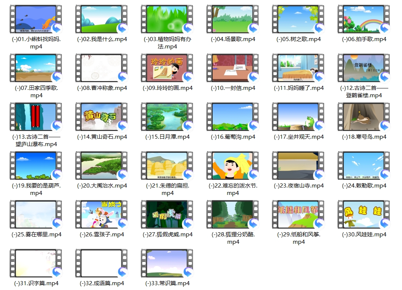Select the 06.拍手歌.mp4 rainbow thumbnail
Image resolution: width=402 pixels, height=290 pixels.
point(363,19)
